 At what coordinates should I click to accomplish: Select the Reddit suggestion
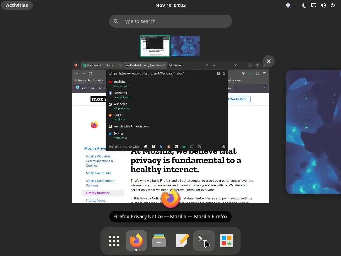pyautogui.click(x=167, y=117)
